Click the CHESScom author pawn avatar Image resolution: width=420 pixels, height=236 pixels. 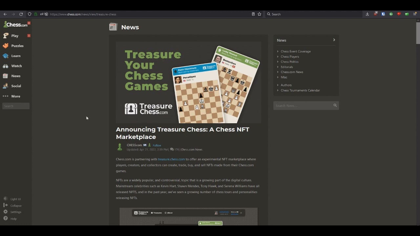[120, 147]
